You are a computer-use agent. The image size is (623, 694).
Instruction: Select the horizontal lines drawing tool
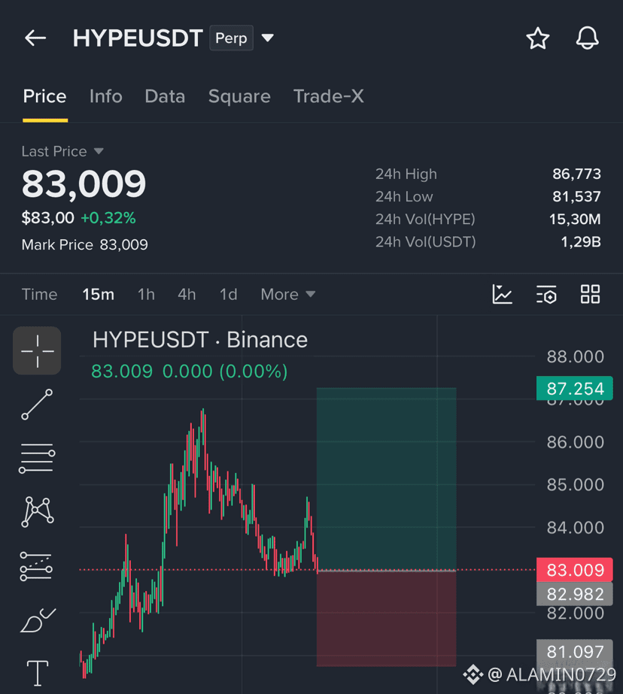tap(37, 458)
